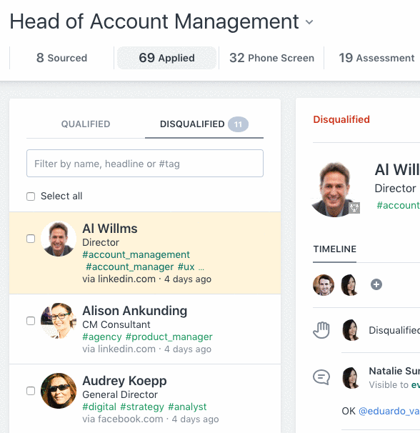
Task: Tick the checkbox next to Al Willms
Action: tap(31, 239)
